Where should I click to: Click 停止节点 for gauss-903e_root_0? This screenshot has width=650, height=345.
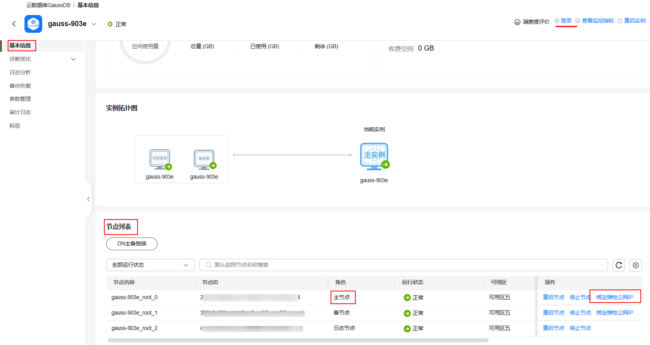(x=580, y=297)
